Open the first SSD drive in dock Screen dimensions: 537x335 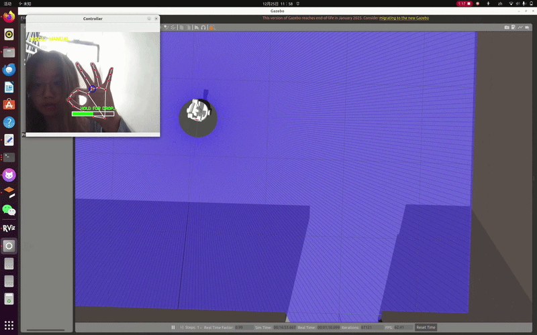pyautogui.click(x=9, y=263)
